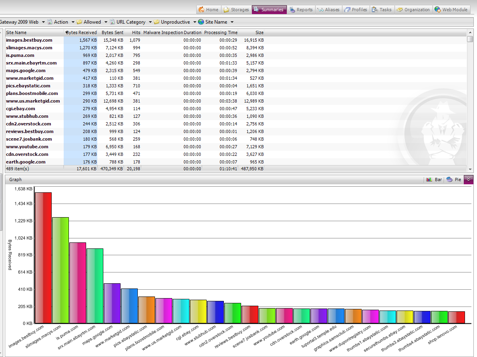Open the dropdown arrow next to Unproductive
The height and width of the screenshot is (357, 477).
click(x=195, y=22)
